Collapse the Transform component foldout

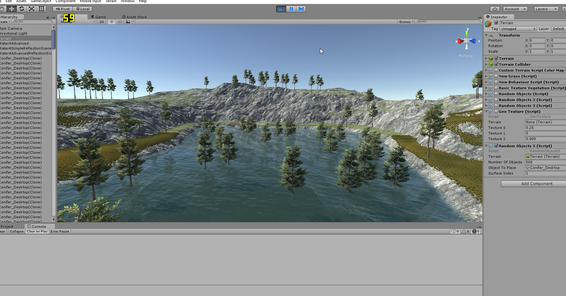coord(486,35)
